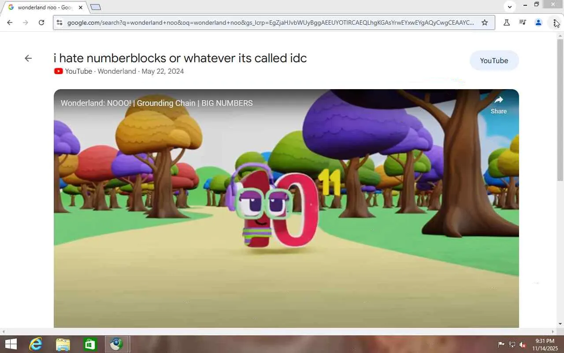Open File Explorer from the taskbar
Screen dimensions: 564x353
(x=63, y=344)
